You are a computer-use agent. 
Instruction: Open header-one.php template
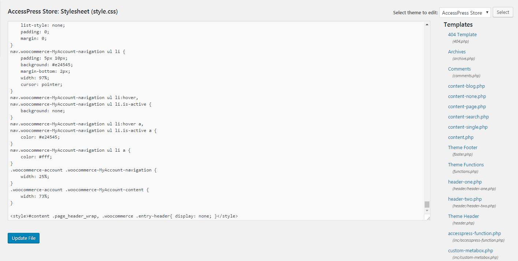pyautogui.click(x=465, y=182)
